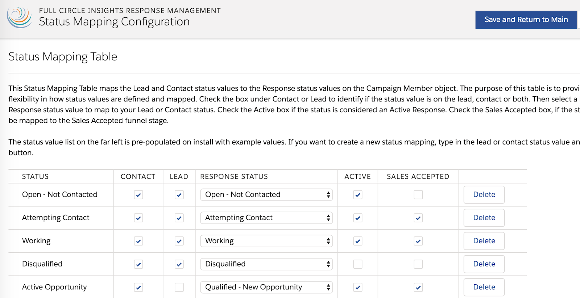This screenshot has width=580, height=298.
Task: Delete the Working status row
Action: tap(484, 241)
